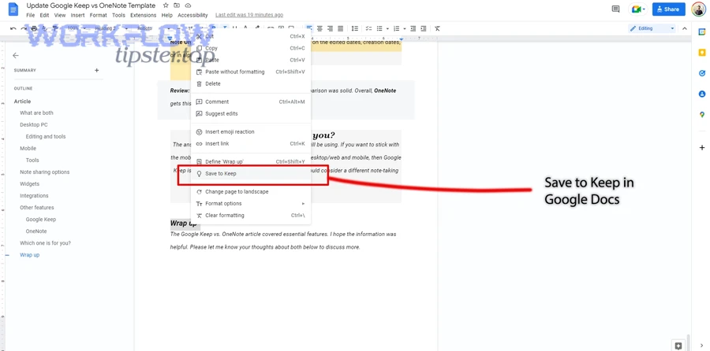Expand the numbered list options arrow
This screenshot has height=351, width=710.
point(405,28)
